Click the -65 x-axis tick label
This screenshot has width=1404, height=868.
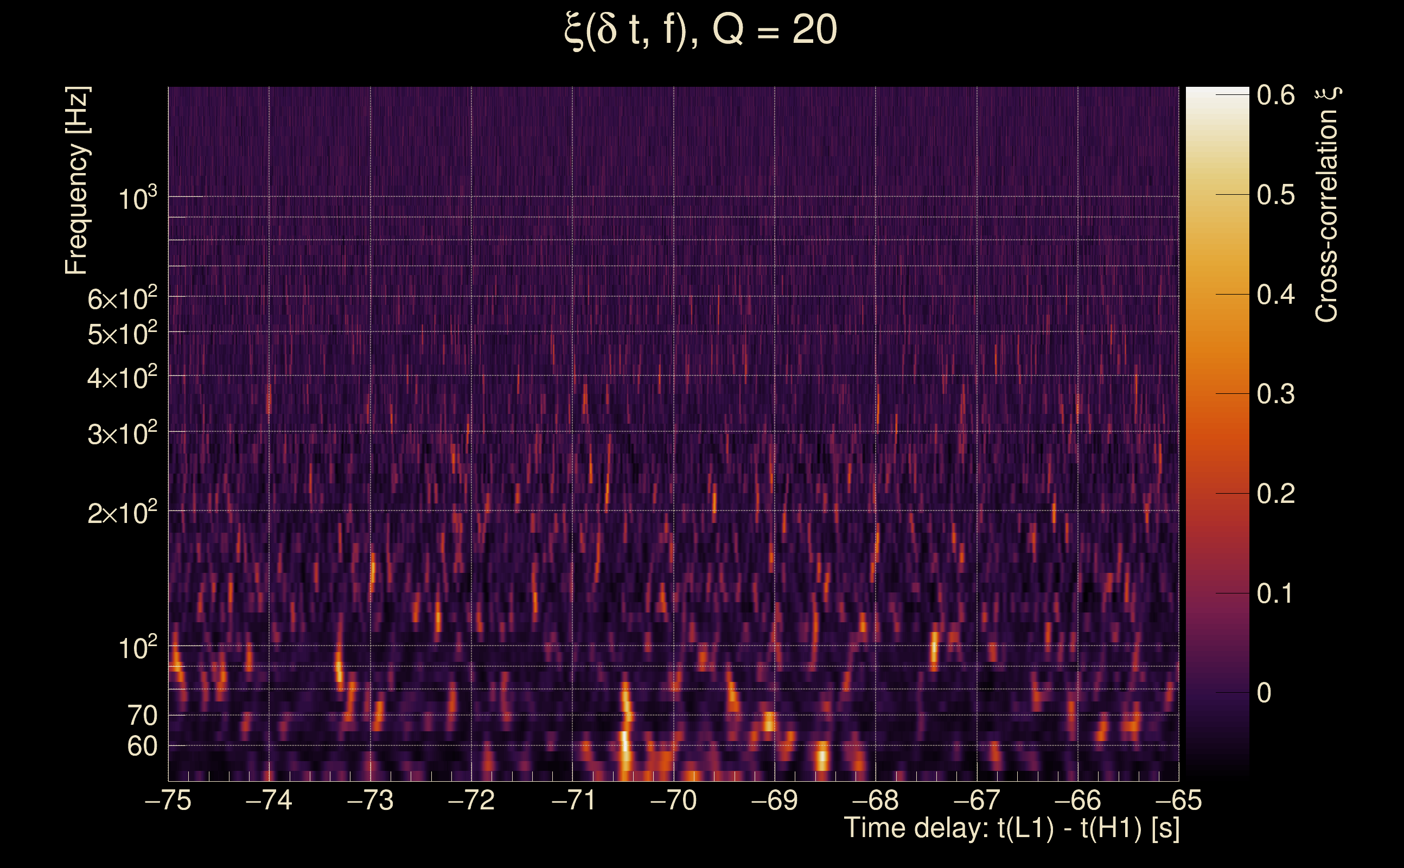(x=1178, y=800)
